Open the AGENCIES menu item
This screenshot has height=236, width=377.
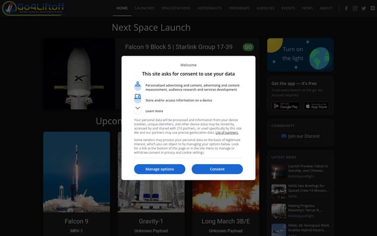tap(265, 8)
